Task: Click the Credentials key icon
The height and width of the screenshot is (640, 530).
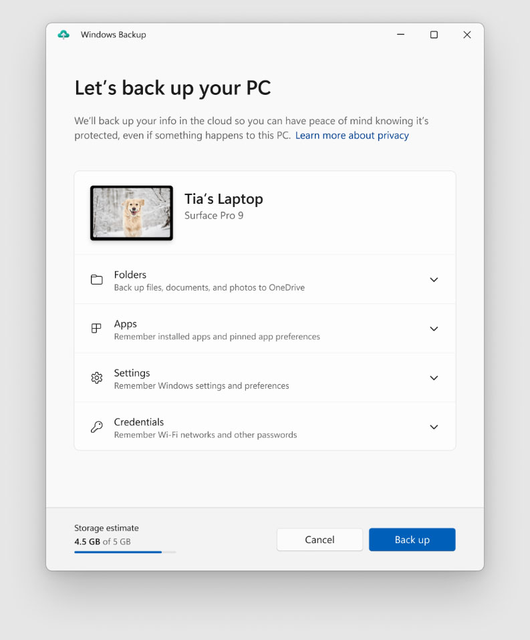Action: (x=97, y=427)
